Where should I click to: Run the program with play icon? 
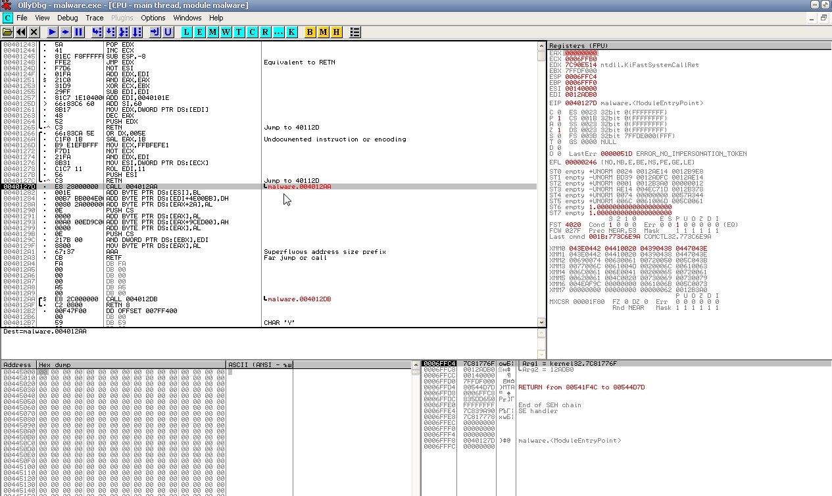point(53,32)
